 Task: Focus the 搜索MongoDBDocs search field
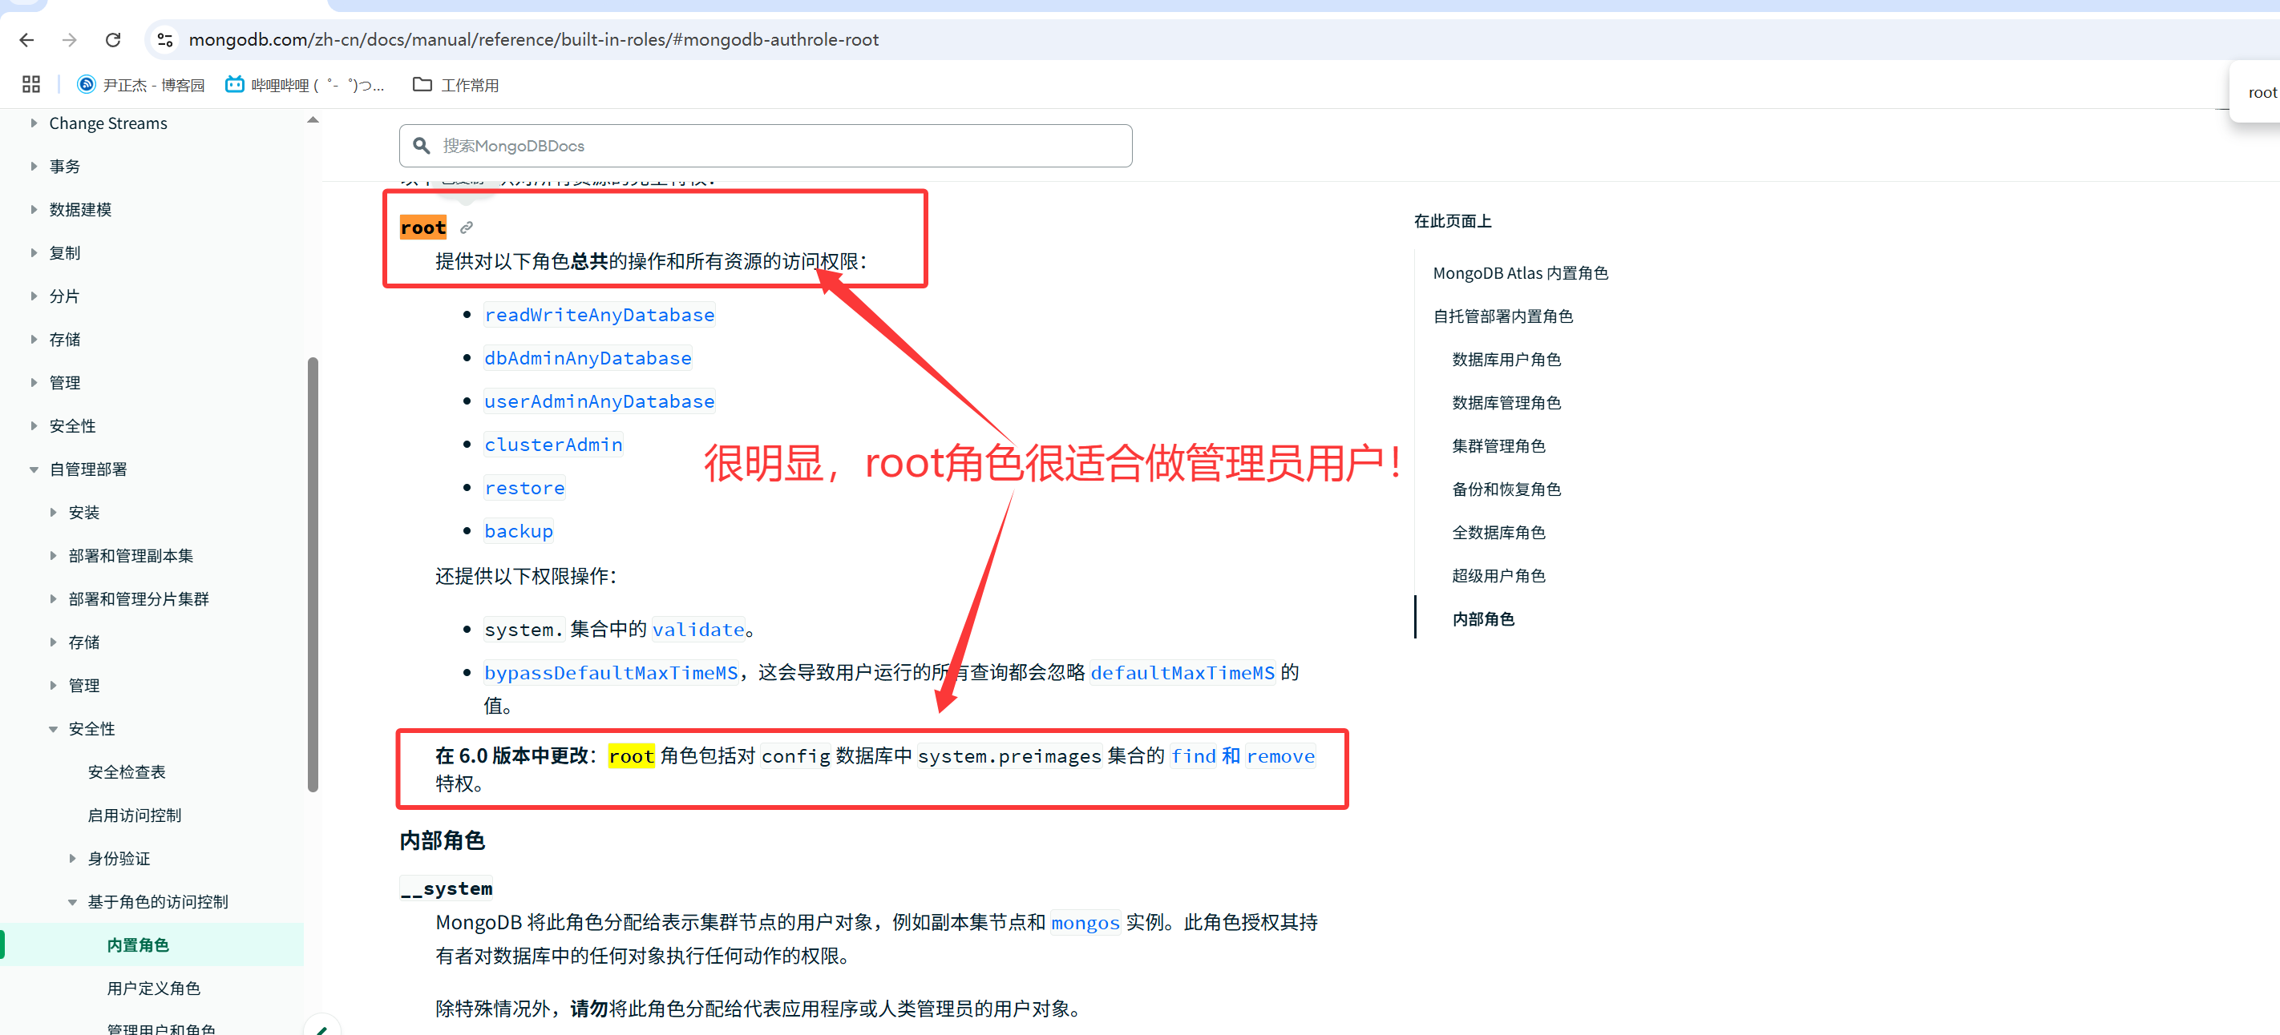click(766, 146)
